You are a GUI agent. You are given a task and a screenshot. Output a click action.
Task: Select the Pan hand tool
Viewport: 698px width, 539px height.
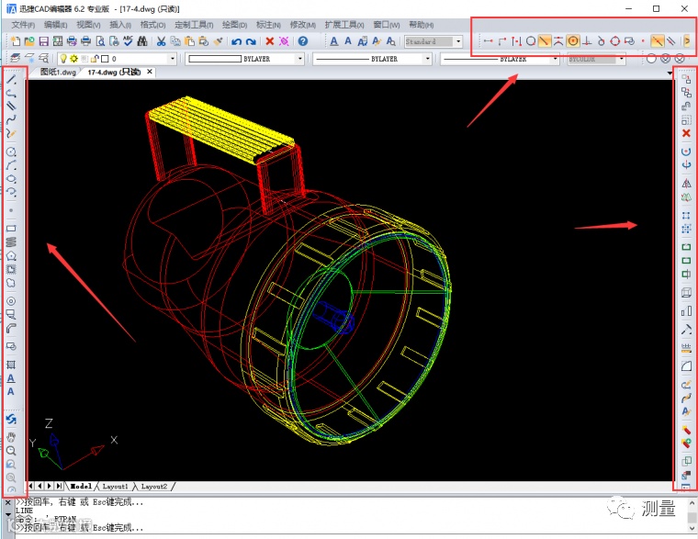point(11,437)
